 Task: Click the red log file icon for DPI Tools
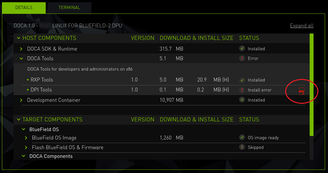(301, 91)
